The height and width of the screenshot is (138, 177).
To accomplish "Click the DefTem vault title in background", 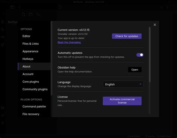I will [x=13, y=22].
